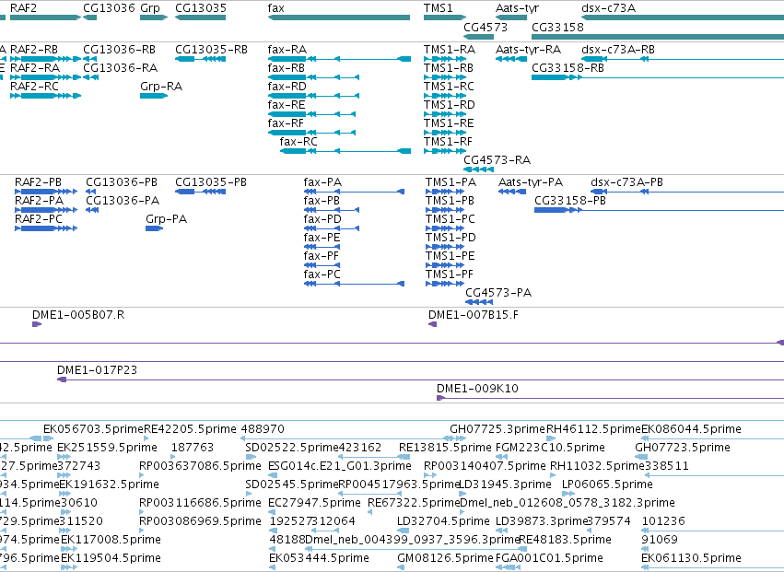Select the GH07725.3prime EST label

(497, 429)
